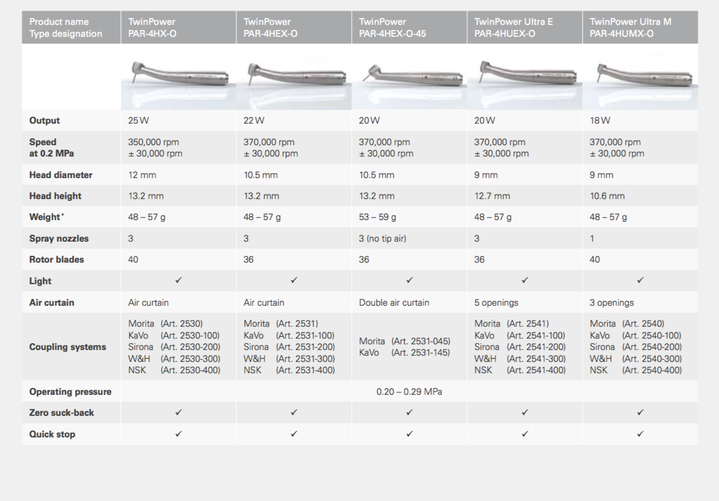Click the Sirona Art. 2541-200 coupling entry
The image size is (719, 501).
[x=520, y=347]
